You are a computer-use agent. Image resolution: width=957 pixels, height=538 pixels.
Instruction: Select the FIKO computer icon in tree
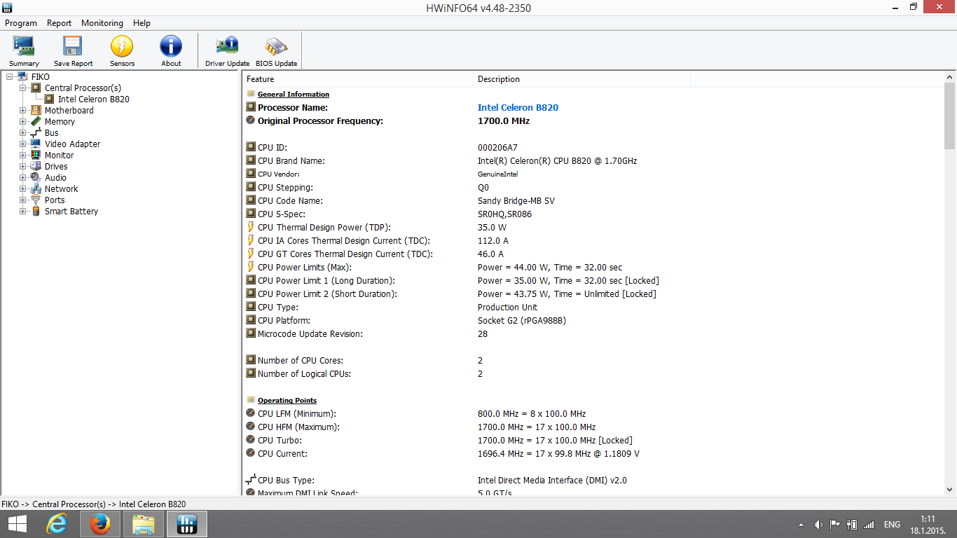pyautogui.click(x=22, y=77)
